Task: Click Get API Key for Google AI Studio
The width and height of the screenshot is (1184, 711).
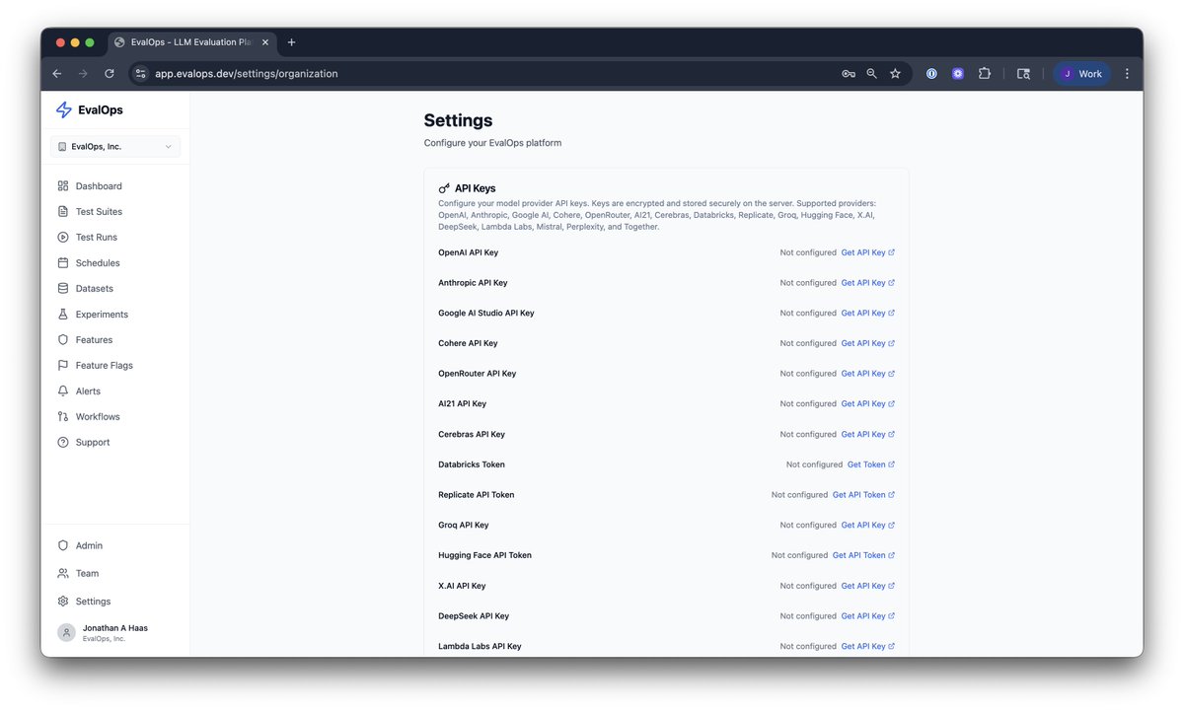Action: coord(867,314)
